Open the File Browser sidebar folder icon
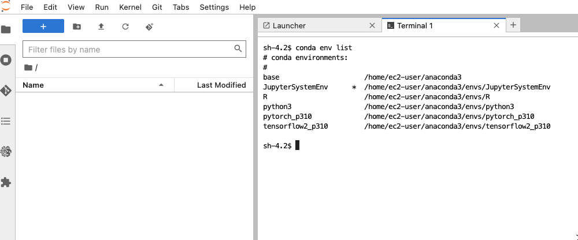Screen dimensions: 578x240 (x=6, y=29)
